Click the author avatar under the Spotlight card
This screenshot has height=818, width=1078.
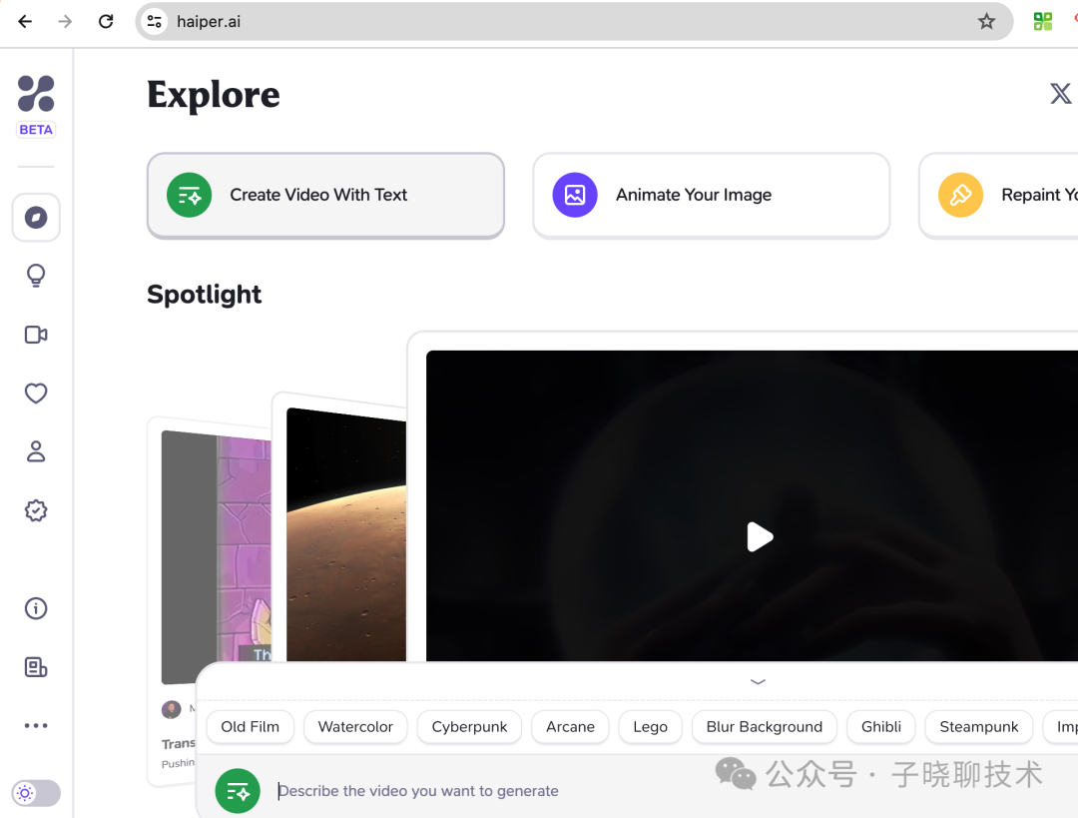(172, 709)
